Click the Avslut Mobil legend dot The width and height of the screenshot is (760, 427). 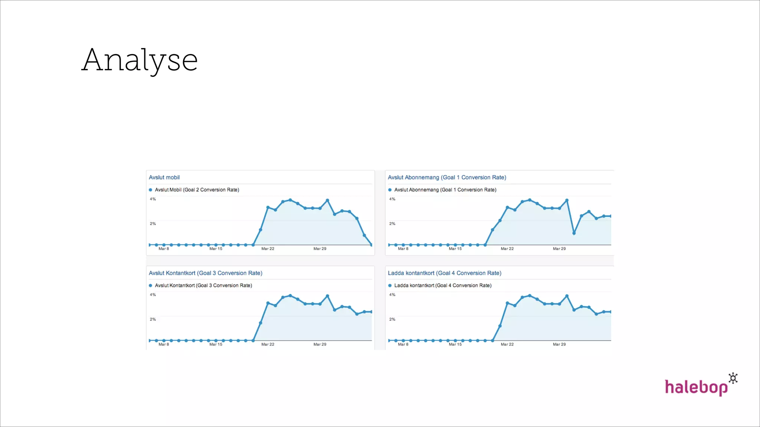point(151,190)
